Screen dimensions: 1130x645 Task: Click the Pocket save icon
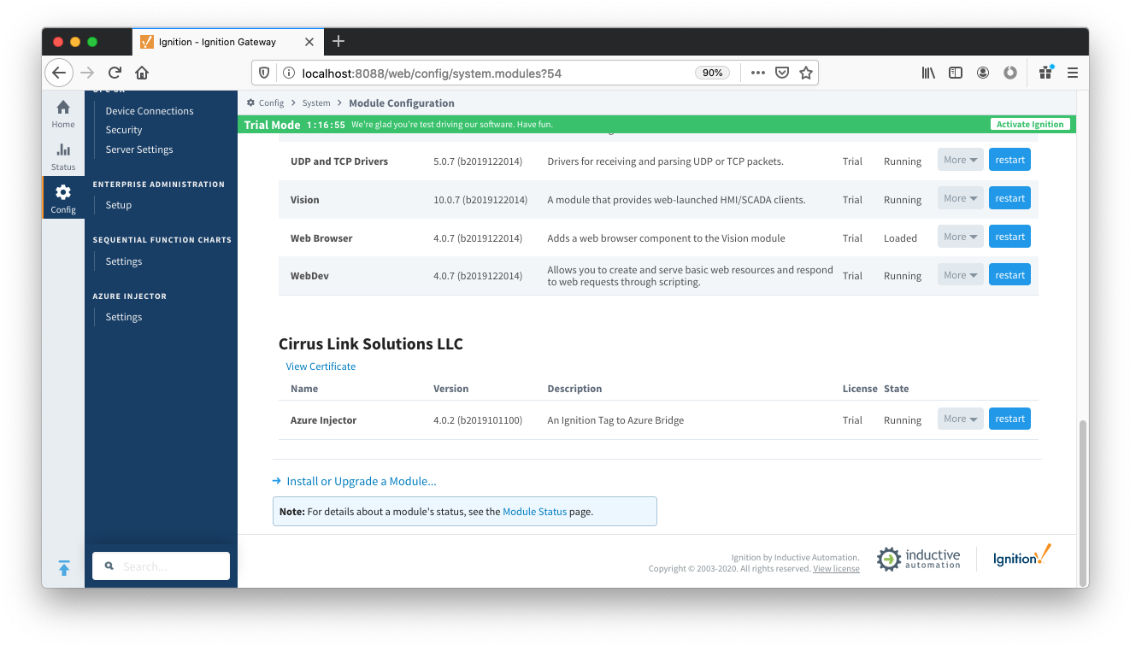coord(781,73)
